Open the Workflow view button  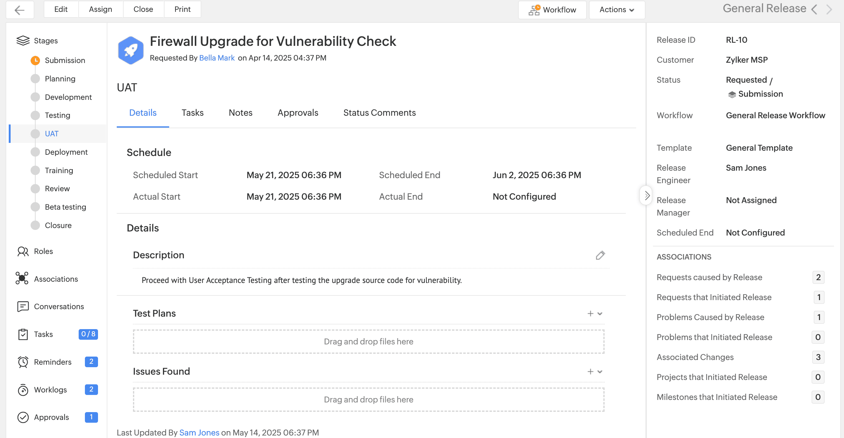[552, 10]
